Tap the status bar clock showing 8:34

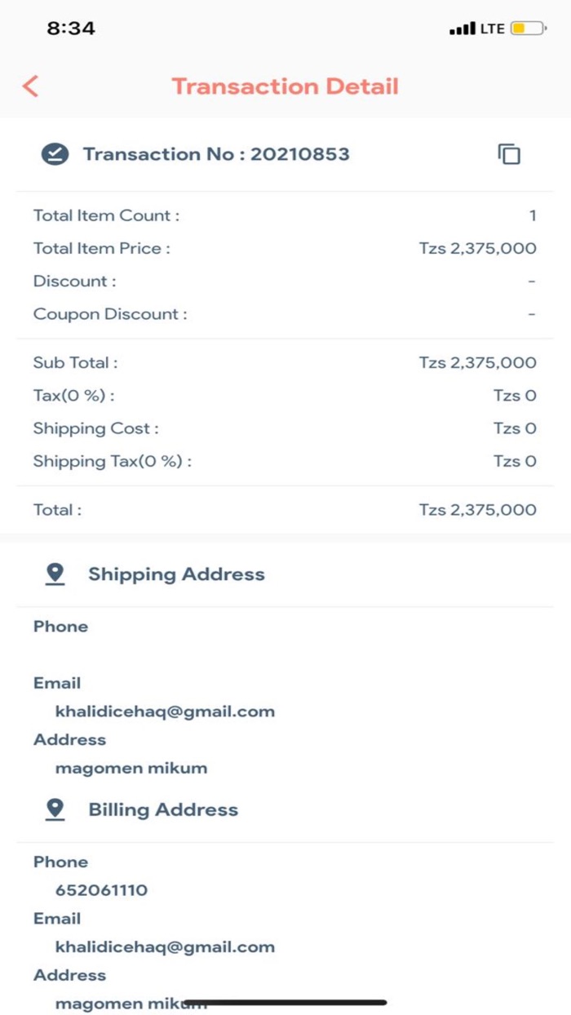[71, 29]
